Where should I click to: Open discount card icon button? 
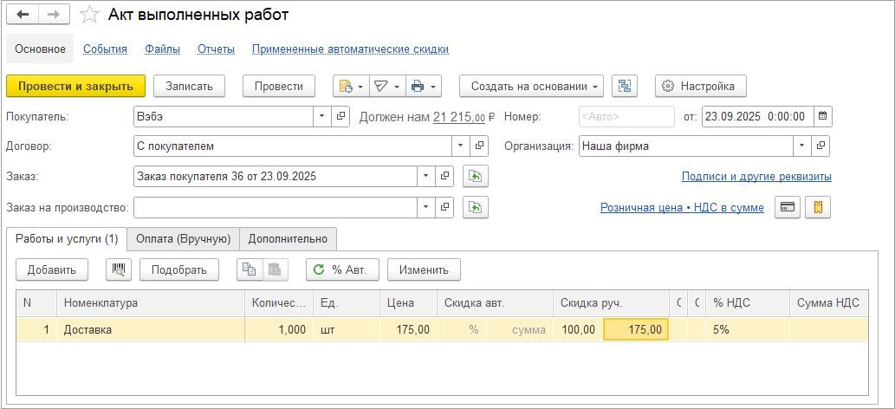[x=788, y=208]
